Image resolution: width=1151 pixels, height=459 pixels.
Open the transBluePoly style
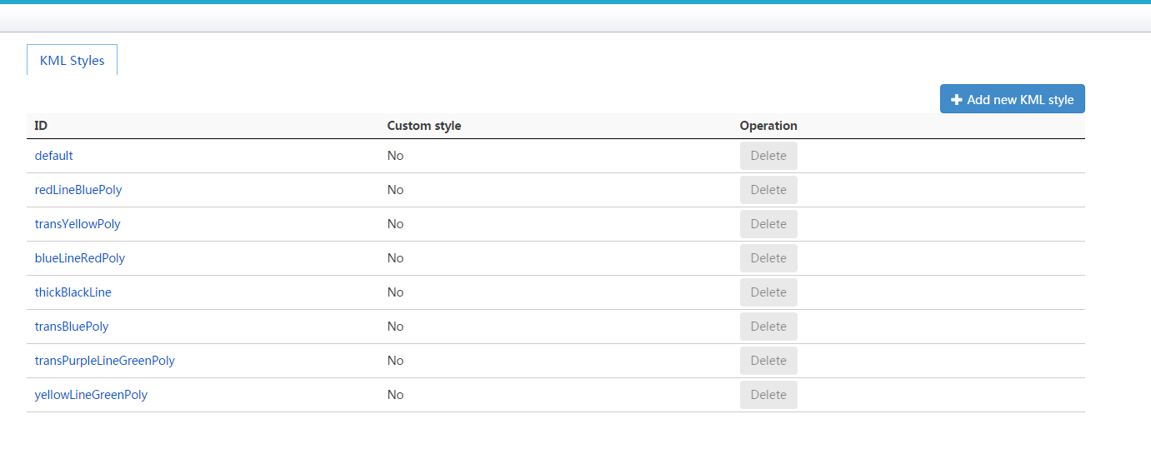[x=72, y=327]
